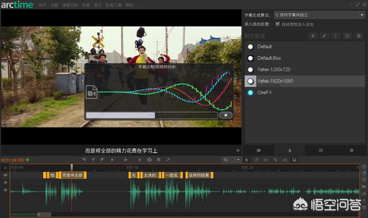Click the green status indicator dot
368x218 pixels.
[28, 159]
